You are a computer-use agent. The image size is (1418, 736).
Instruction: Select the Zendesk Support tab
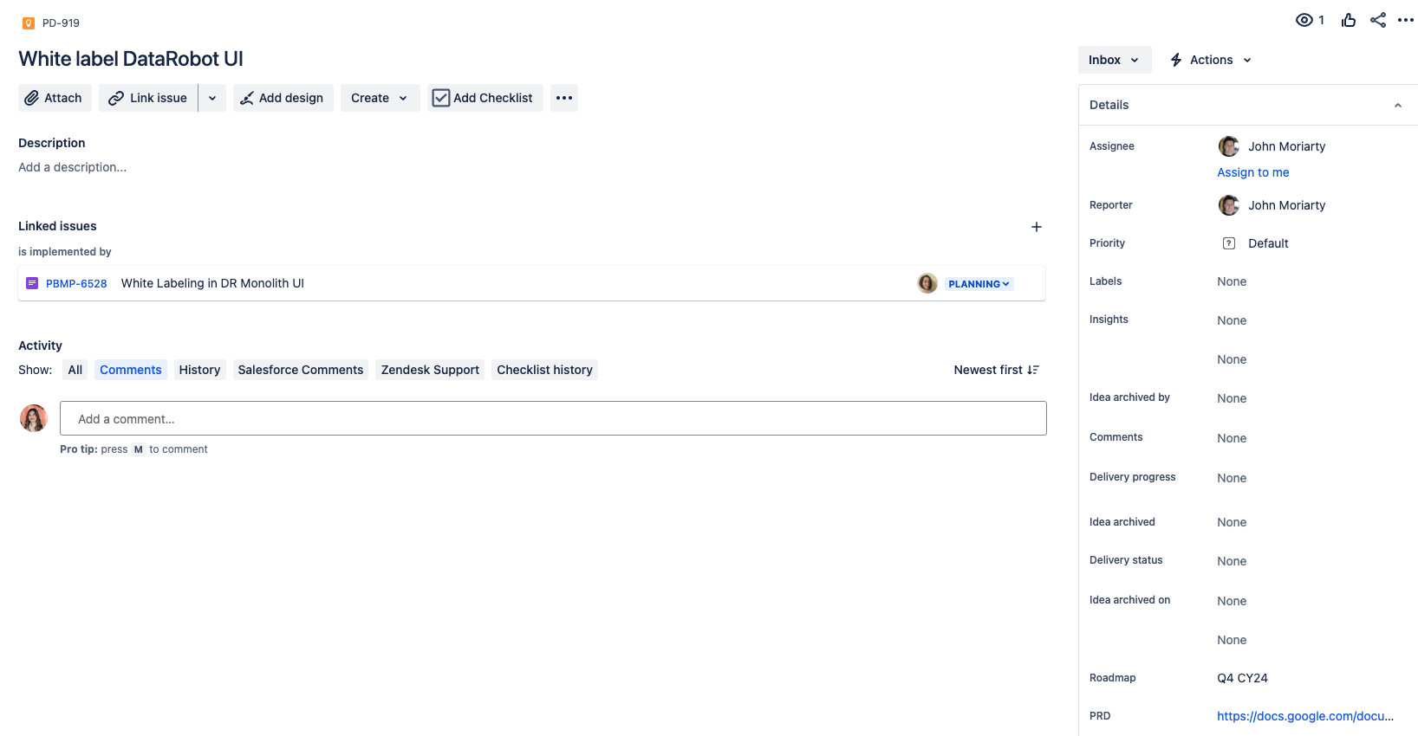click(x=430, y=370)
